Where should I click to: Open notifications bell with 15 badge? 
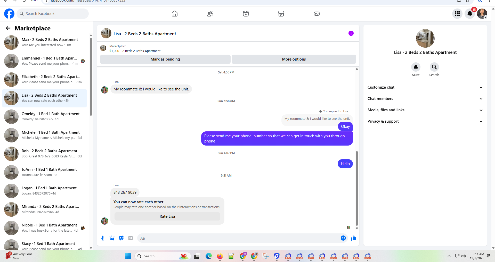[470, 14]
